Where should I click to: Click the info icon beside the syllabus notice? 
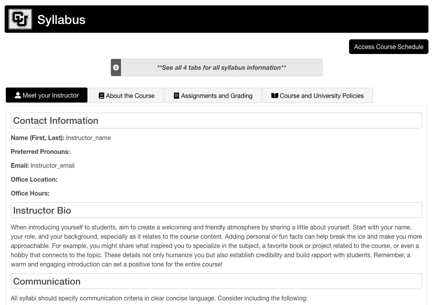116,67
